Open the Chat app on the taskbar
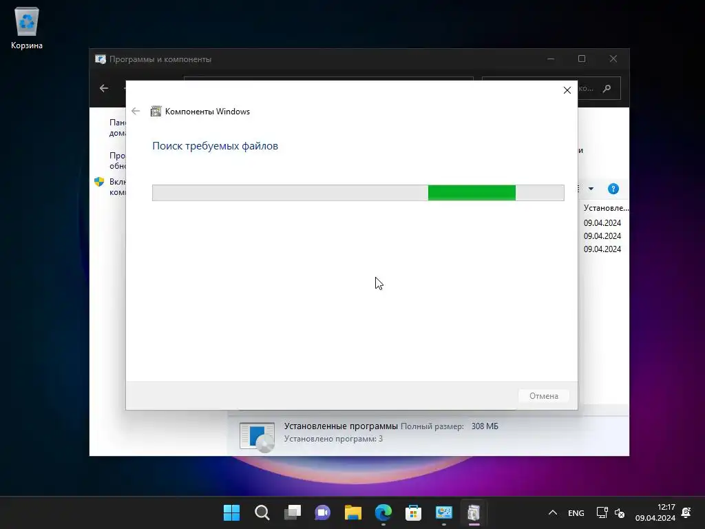This screenshot has height=529, width=705. coord(322,512)
